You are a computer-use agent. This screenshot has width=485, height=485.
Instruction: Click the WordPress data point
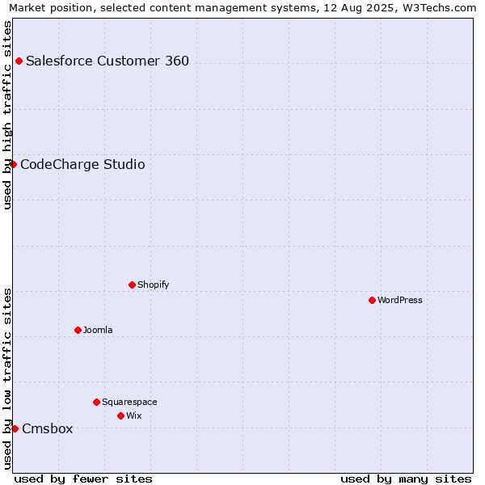click(372, 301)
